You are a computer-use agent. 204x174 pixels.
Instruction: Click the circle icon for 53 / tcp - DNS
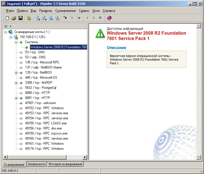coord(21,53)
